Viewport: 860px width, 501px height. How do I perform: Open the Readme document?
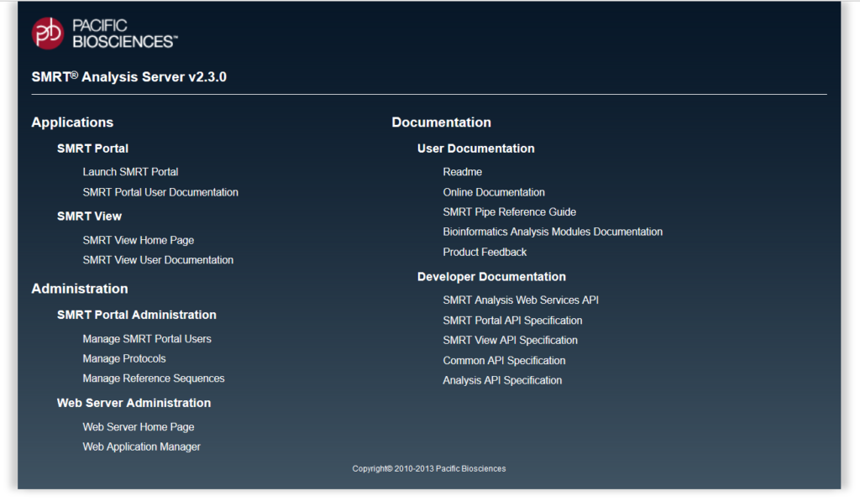click(x=462, y=172)
